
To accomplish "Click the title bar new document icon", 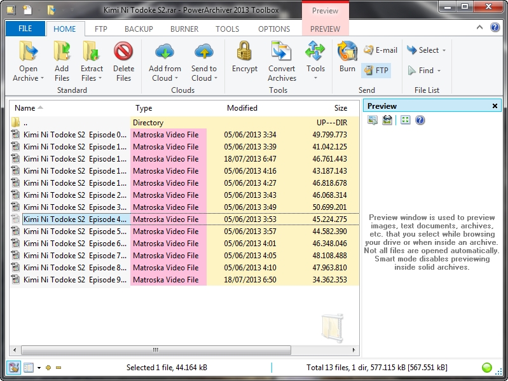I will tap(27, 10).
